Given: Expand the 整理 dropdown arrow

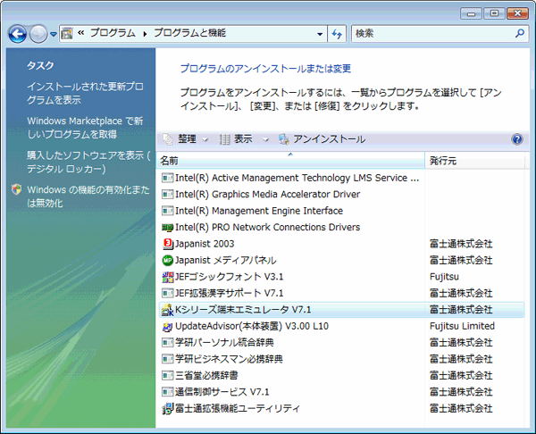Looking at the screenshot, I should click(205, 139).
